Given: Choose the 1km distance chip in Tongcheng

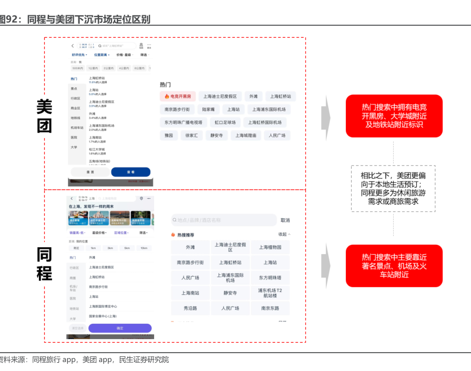Looking at the screenshot, I should point(93,248).
